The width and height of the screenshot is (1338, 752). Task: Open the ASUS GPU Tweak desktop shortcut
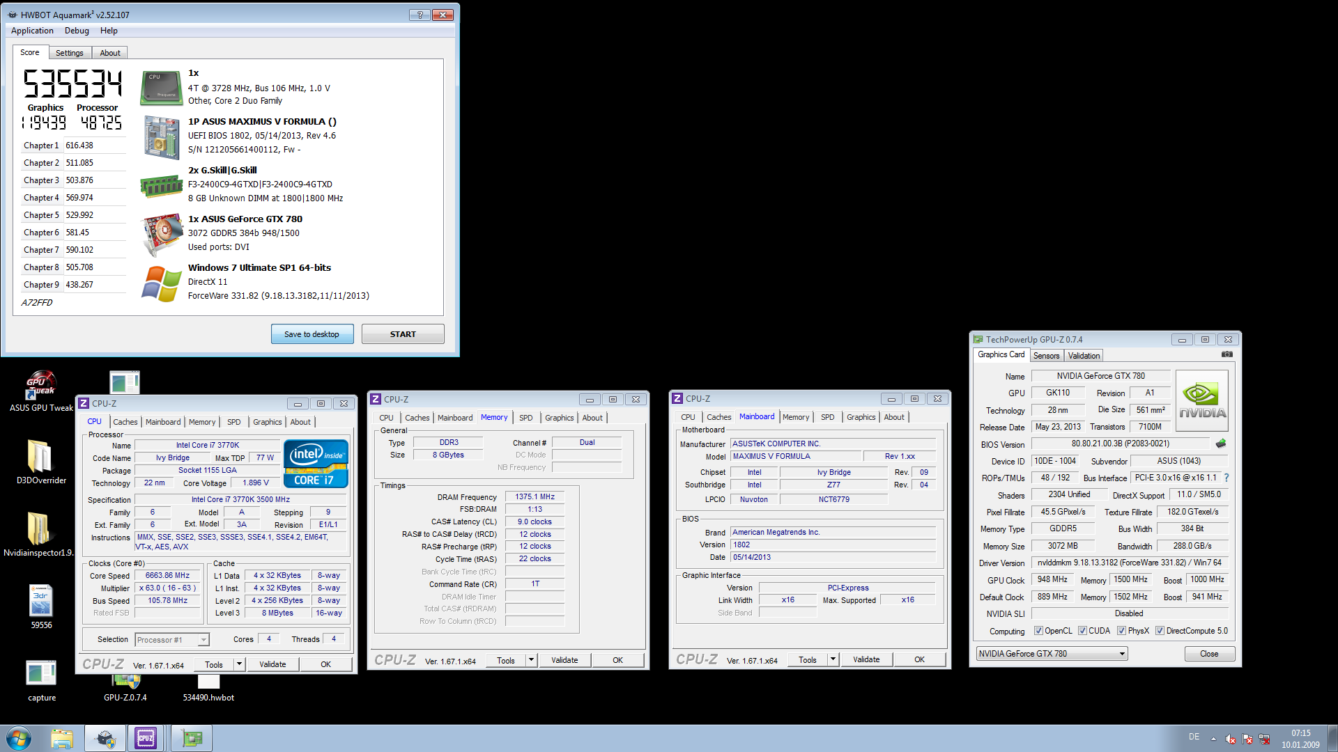point(41,391)
